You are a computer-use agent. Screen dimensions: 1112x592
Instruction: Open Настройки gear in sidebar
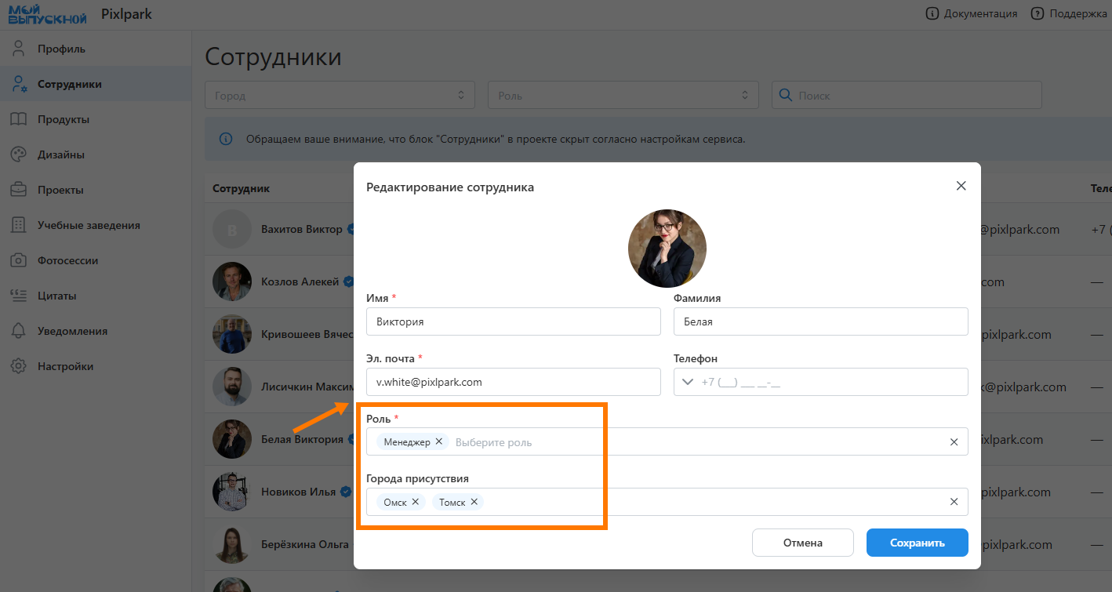(x=19, y=366)
